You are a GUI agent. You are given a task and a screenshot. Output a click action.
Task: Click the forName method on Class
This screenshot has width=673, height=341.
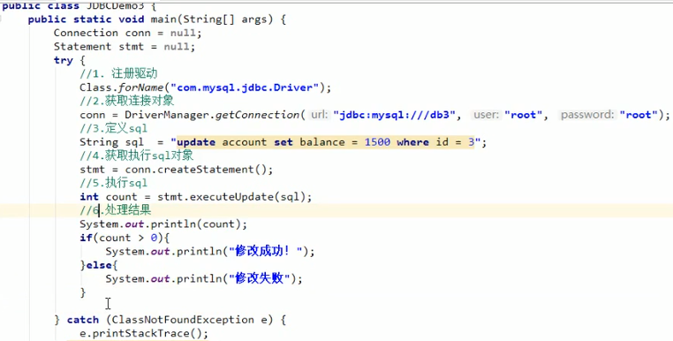coord(140,87)
